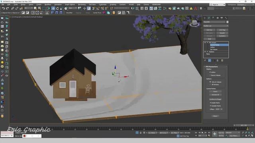This screenshot has width=255, height=143.
Task: Open the Utilities wrench panel tab
Action: [x=226, y=18]
